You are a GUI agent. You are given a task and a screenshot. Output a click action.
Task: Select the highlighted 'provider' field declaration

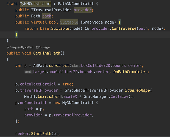tap(83, 10)
